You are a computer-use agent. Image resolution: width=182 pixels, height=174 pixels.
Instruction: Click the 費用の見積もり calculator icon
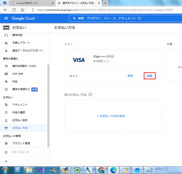6,89
